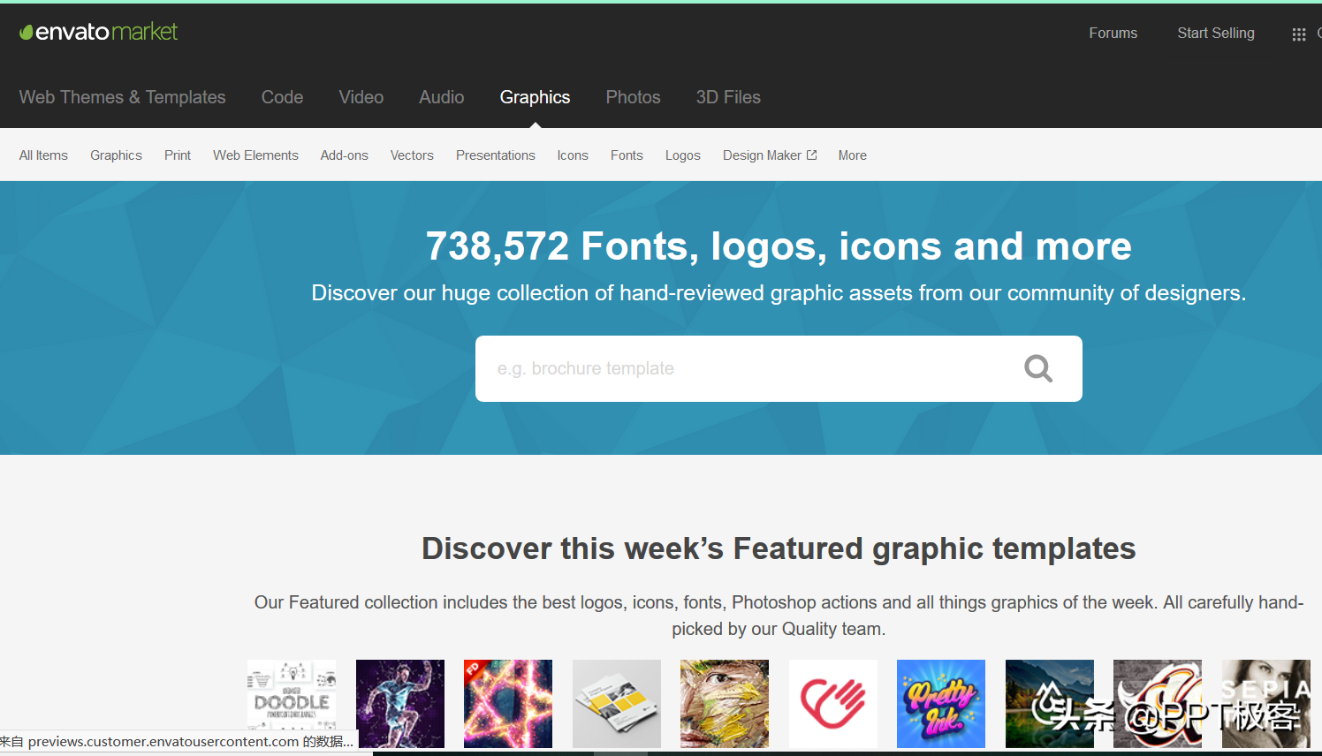Open the apps grid icon
Viewport: 1322px width, 756px height.
[1298, 34]
